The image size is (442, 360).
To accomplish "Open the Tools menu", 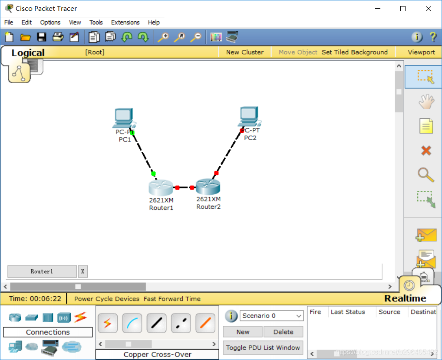I will [96, 22].
